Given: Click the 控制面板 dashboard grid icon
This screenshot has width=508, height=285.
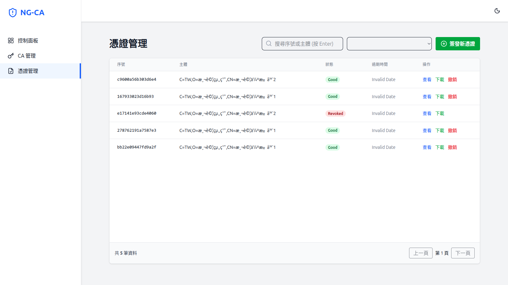Looking at the screenshot, I should 11,41.
